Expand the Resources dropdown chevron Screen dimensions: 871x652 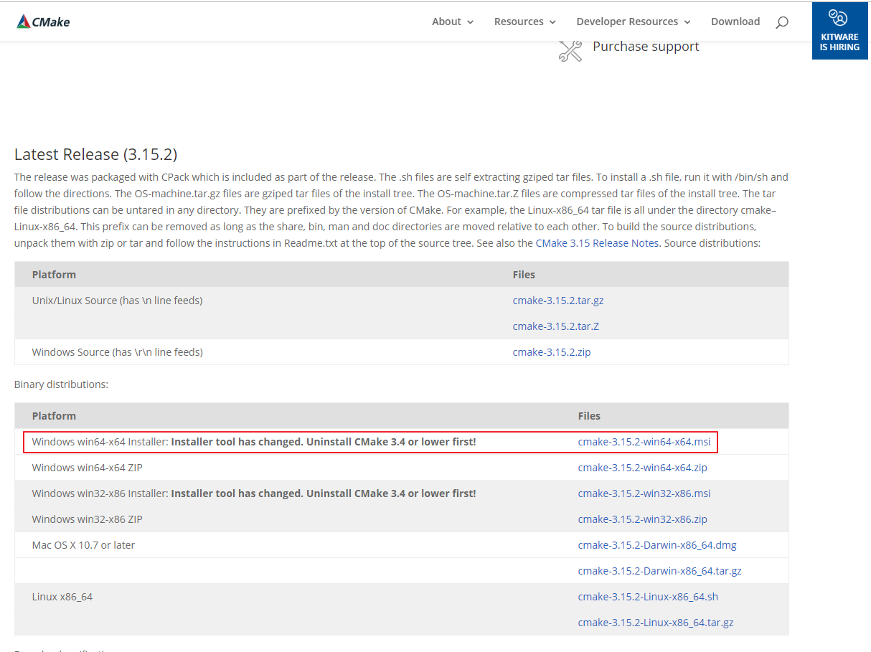[x=552, y=22]
